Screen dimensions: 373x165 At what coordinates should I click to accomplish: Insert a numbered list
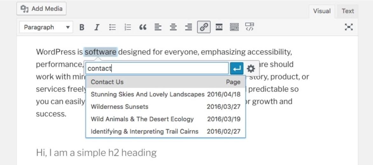(x=128, y=27)
